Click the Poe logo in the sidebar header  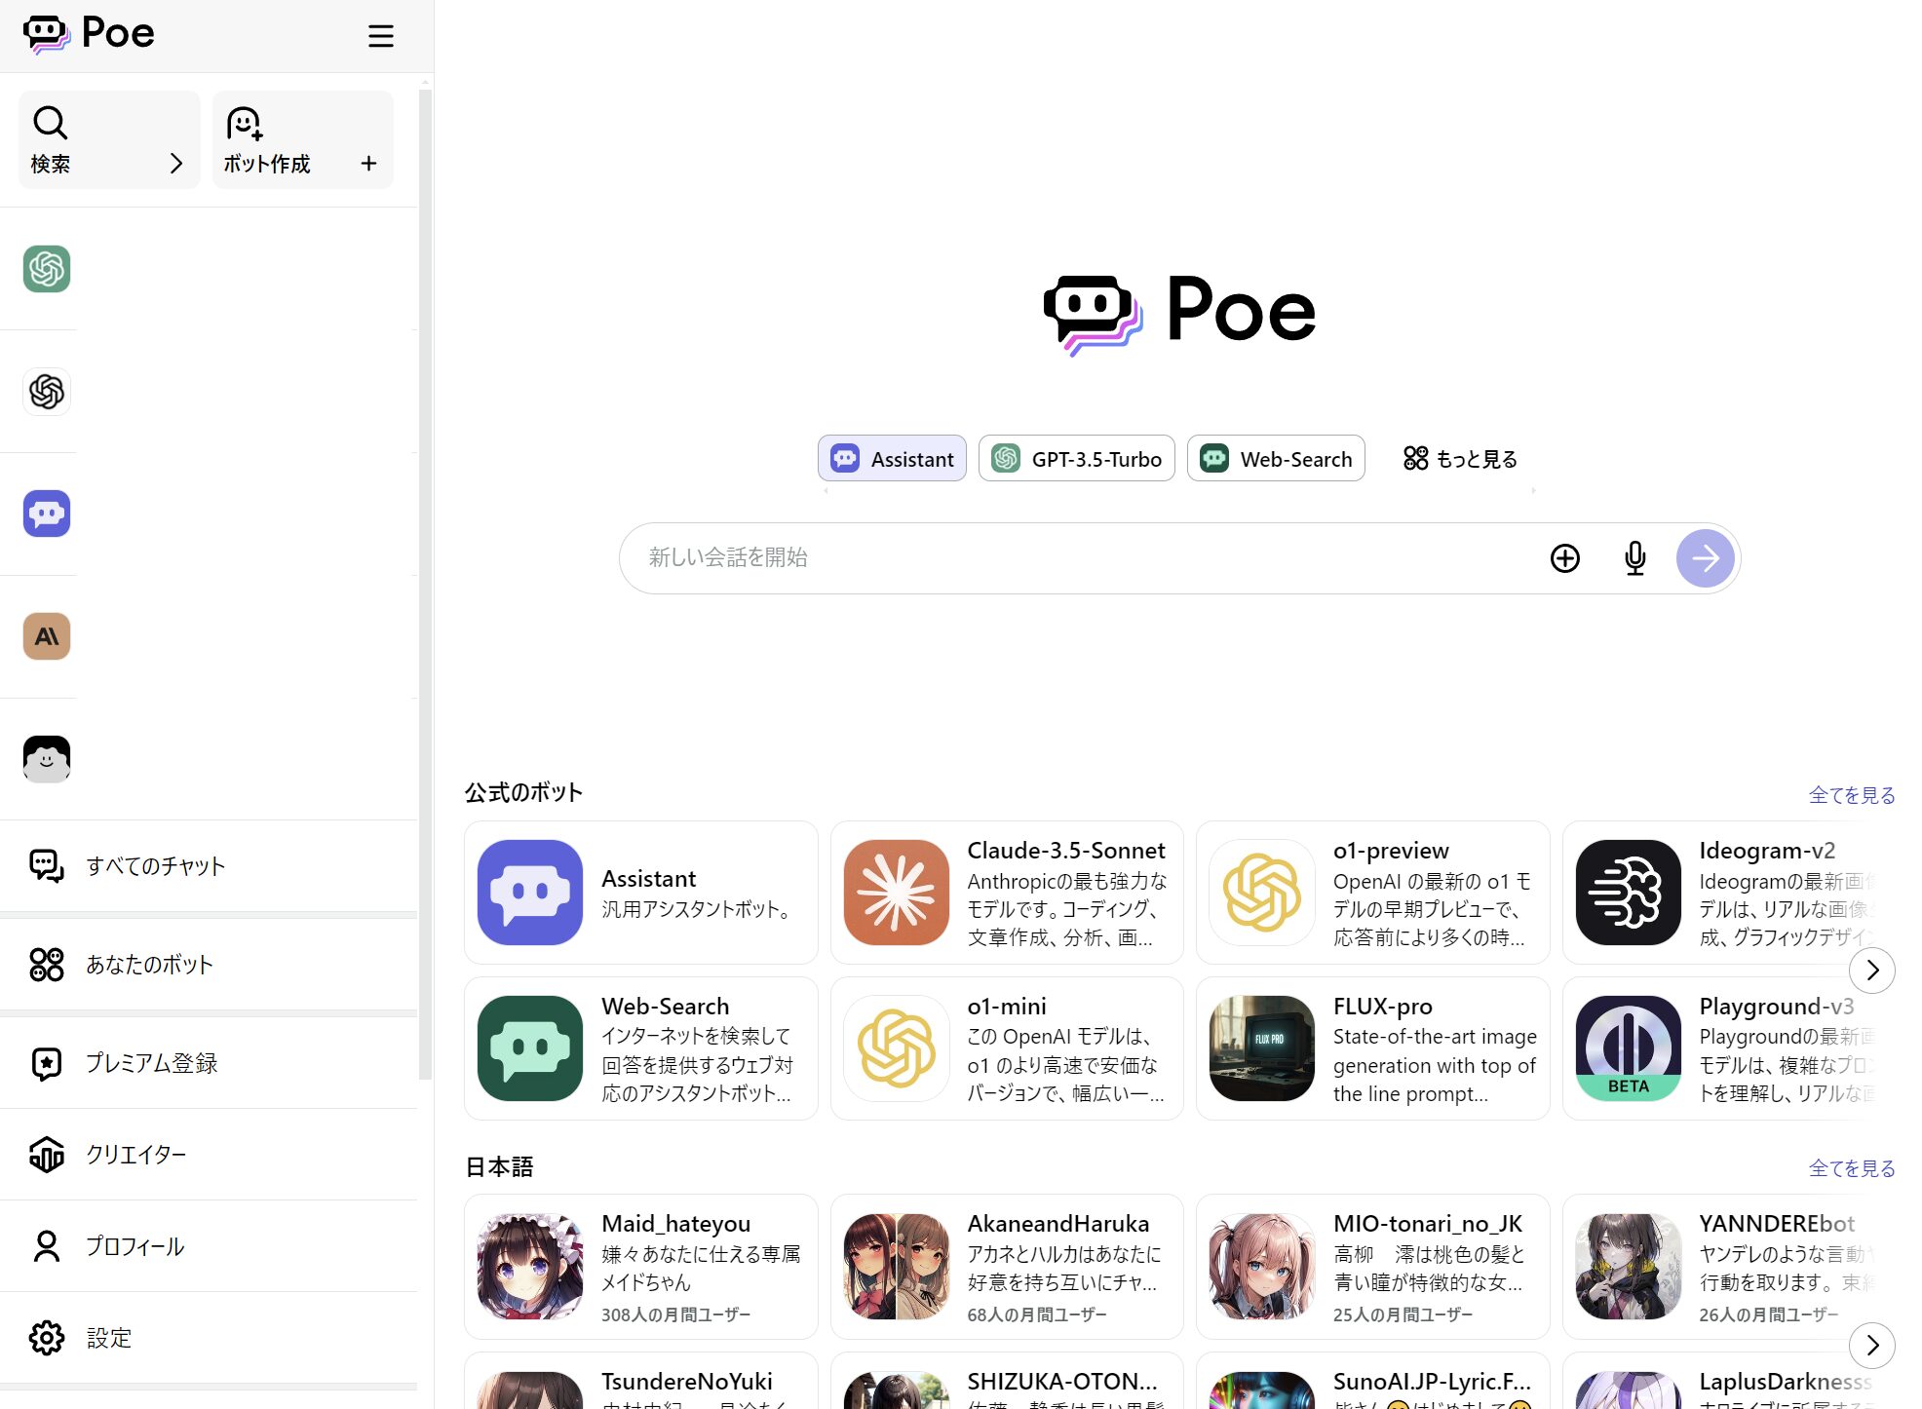tap(89, 34)
